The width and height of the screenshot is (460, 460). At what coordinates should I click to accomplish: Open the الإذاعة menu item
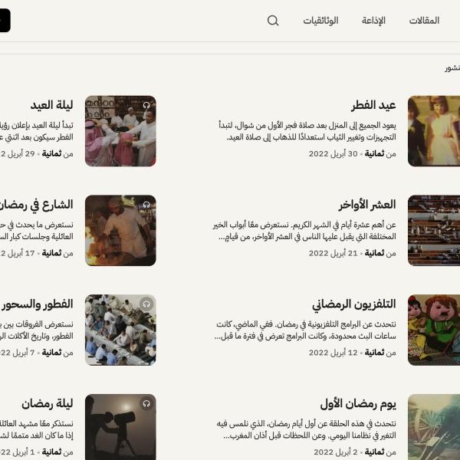373,21
